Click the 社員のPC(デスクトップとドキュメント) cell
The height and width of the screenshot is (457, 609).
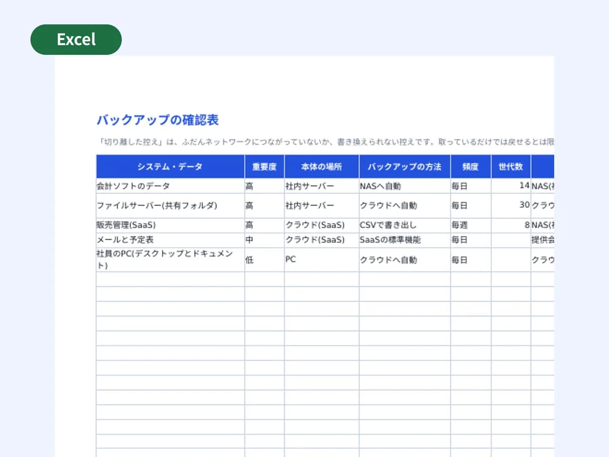click(170, 259)
